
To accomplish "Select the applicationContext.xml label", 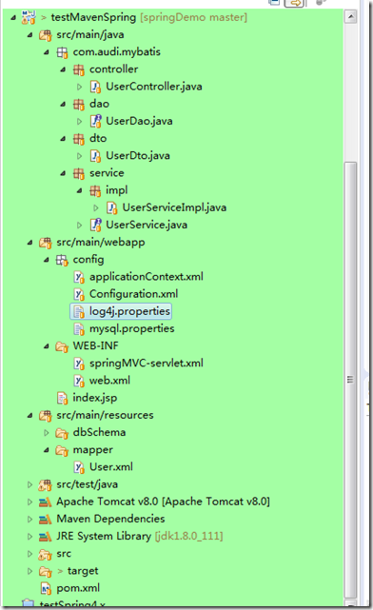I will pos(147,277).
